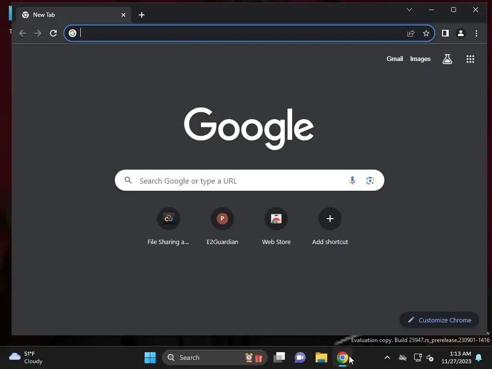Open Gmail link

[395, 59]
